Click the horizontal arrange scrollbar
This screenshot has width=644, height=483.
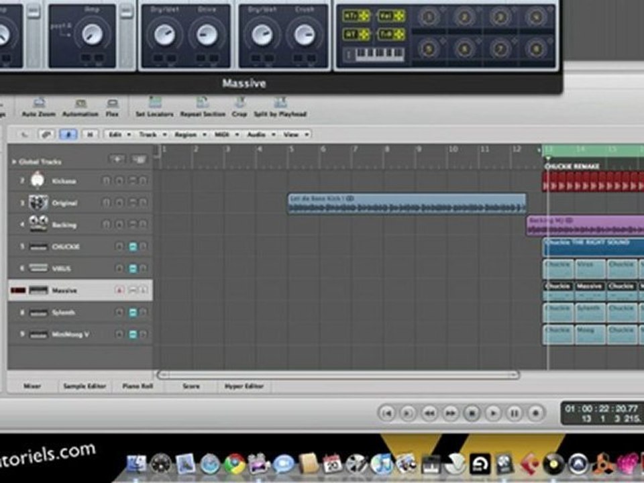click(x=338, y=374)
